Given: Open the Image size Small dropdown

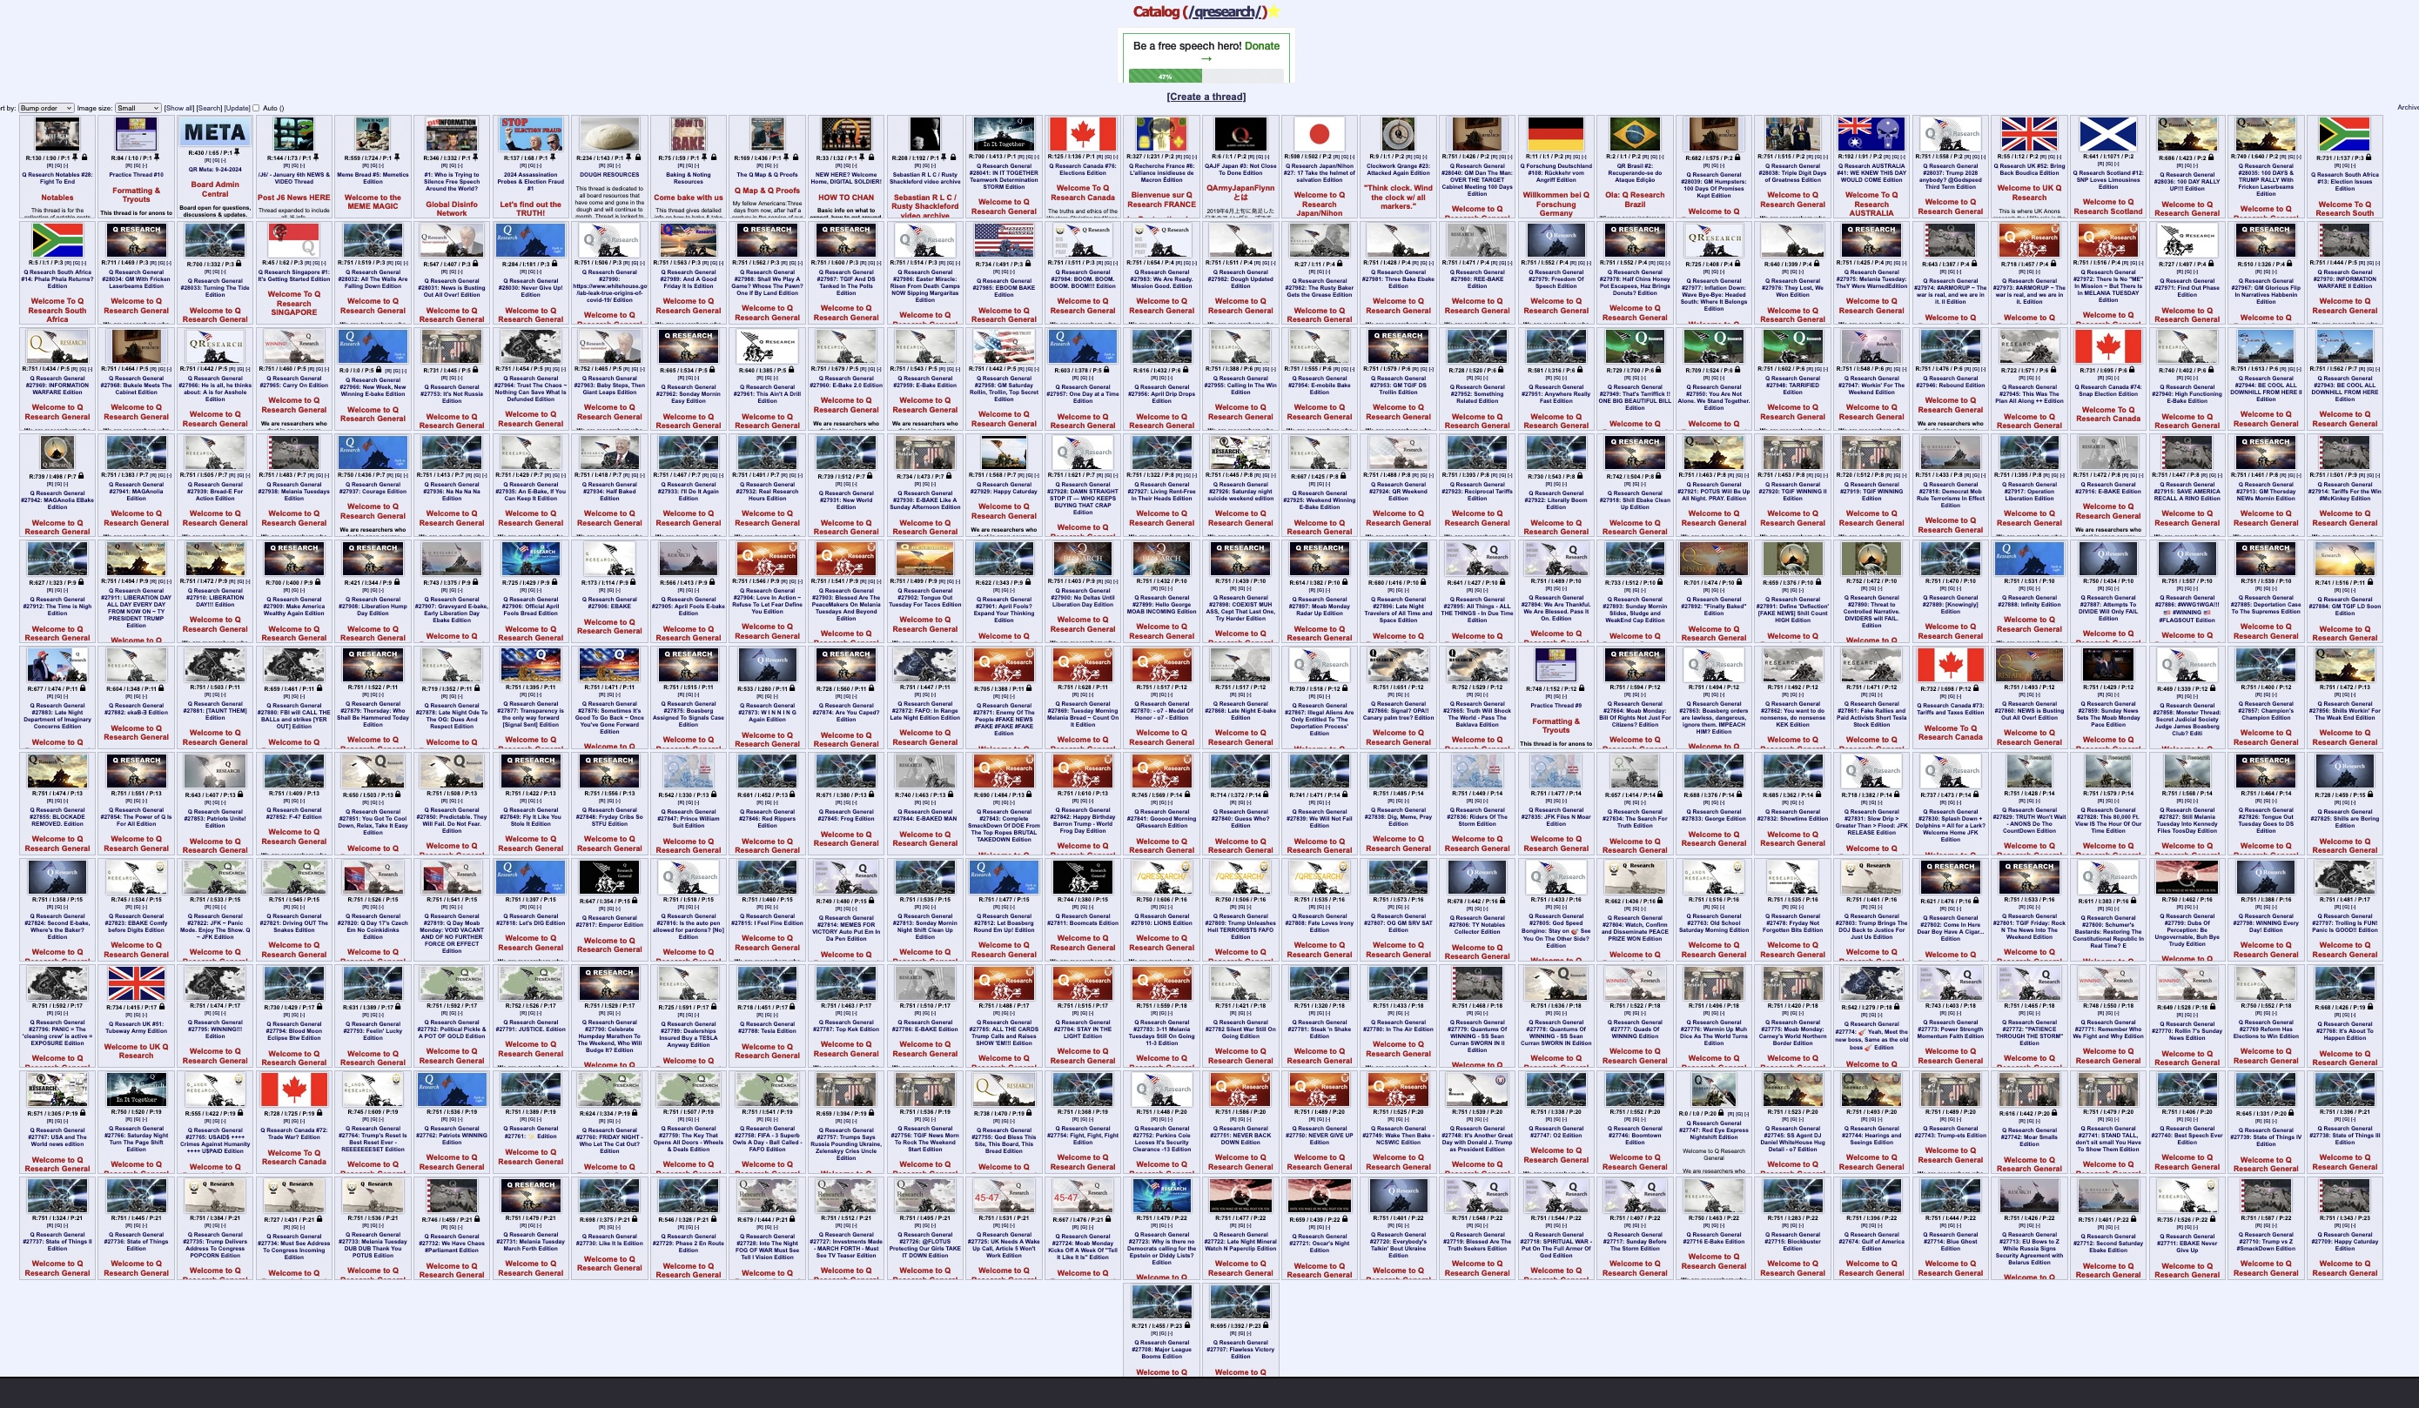Looking at the screenshot, I should (x=138, y=109).
